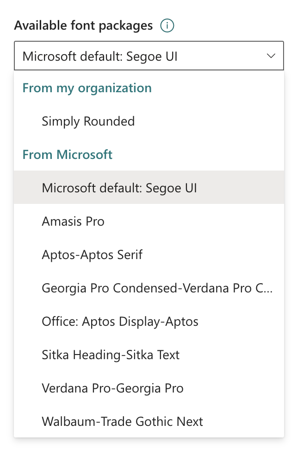The image size is (297, 456).
Task: Show the font packages information tooltip icon
Action: tap(167, 26)
